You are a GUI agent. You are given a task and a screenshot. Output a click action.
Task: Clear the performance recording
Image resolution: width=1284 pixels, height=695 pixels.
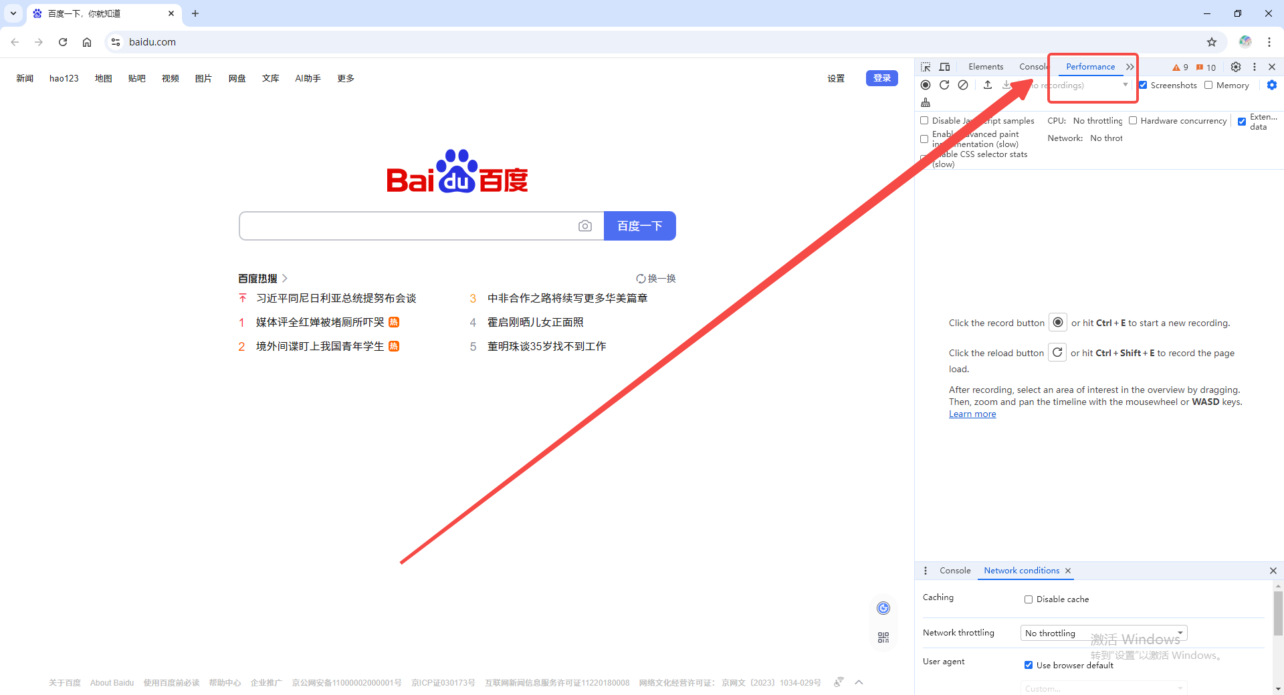[963, 85]
